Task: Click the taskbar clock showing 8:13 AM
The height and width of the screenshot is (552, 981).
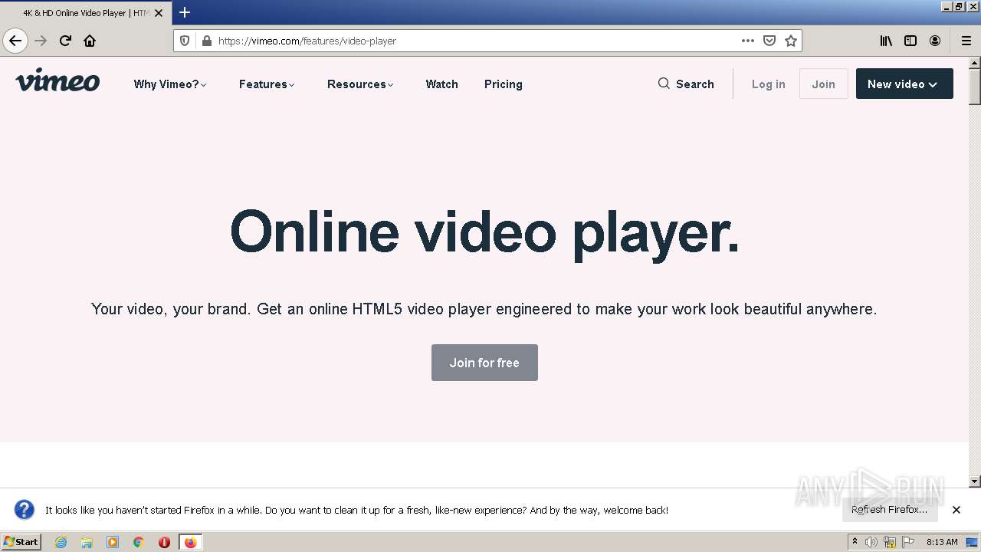Action: pyautogui.click(x=942, y=542)
